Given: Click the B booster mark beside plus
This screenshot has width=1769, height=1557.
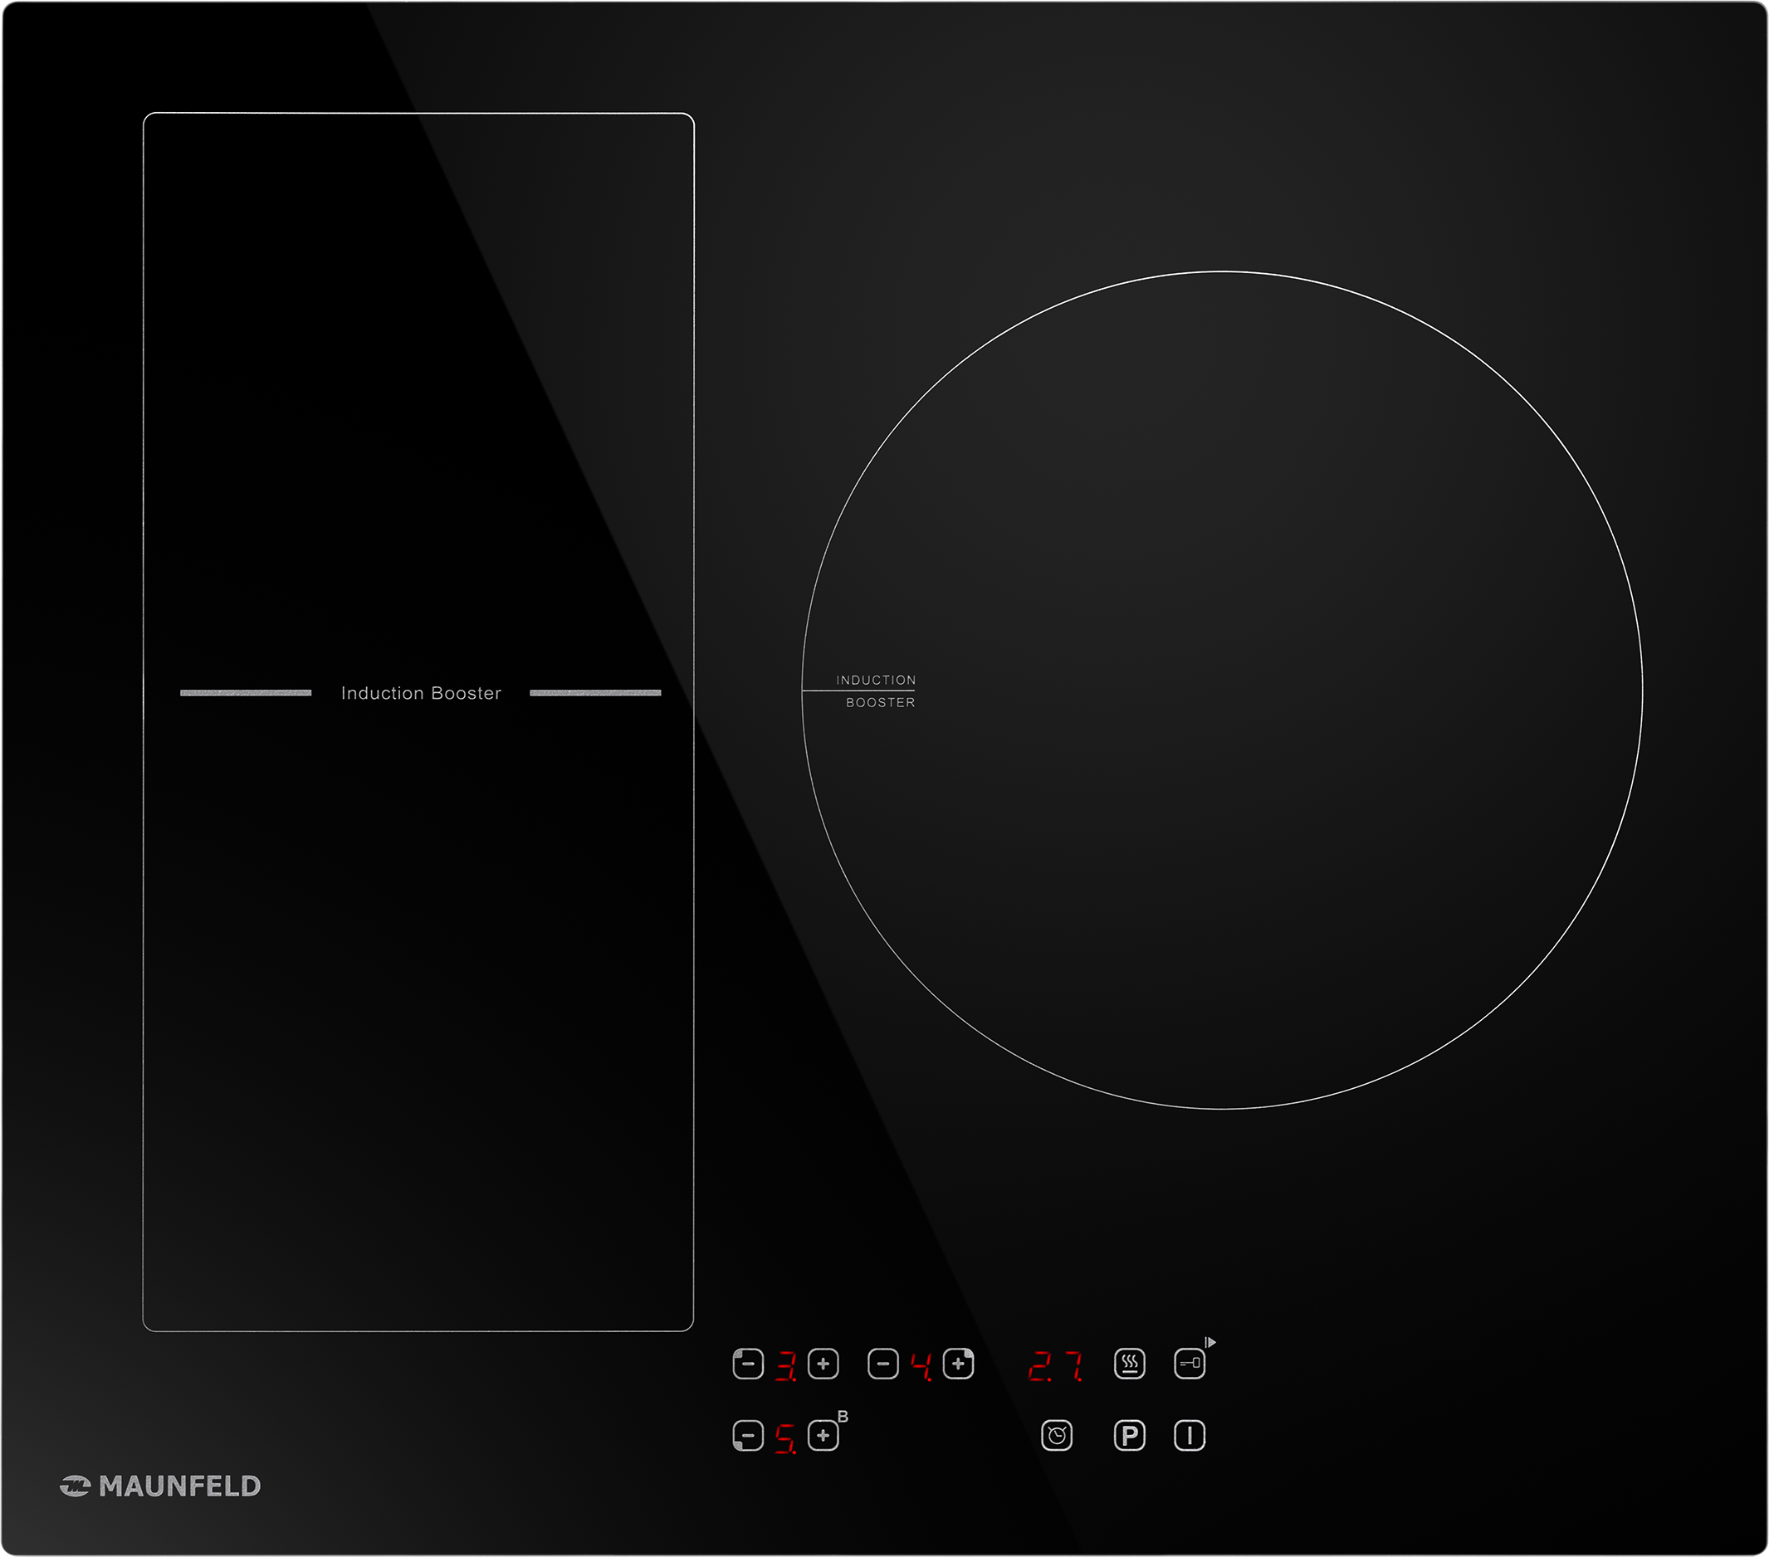Looking at the screenshot, I should [843, 1417].
